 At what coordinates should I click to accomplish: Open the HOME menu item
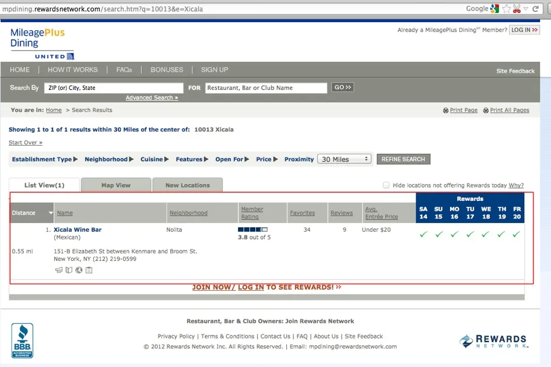(x=20, y=69)
